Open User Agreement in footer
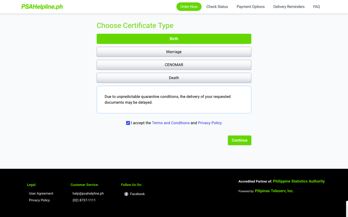The height and width of the screenshot is (217, 348). [x=41, y=193]
